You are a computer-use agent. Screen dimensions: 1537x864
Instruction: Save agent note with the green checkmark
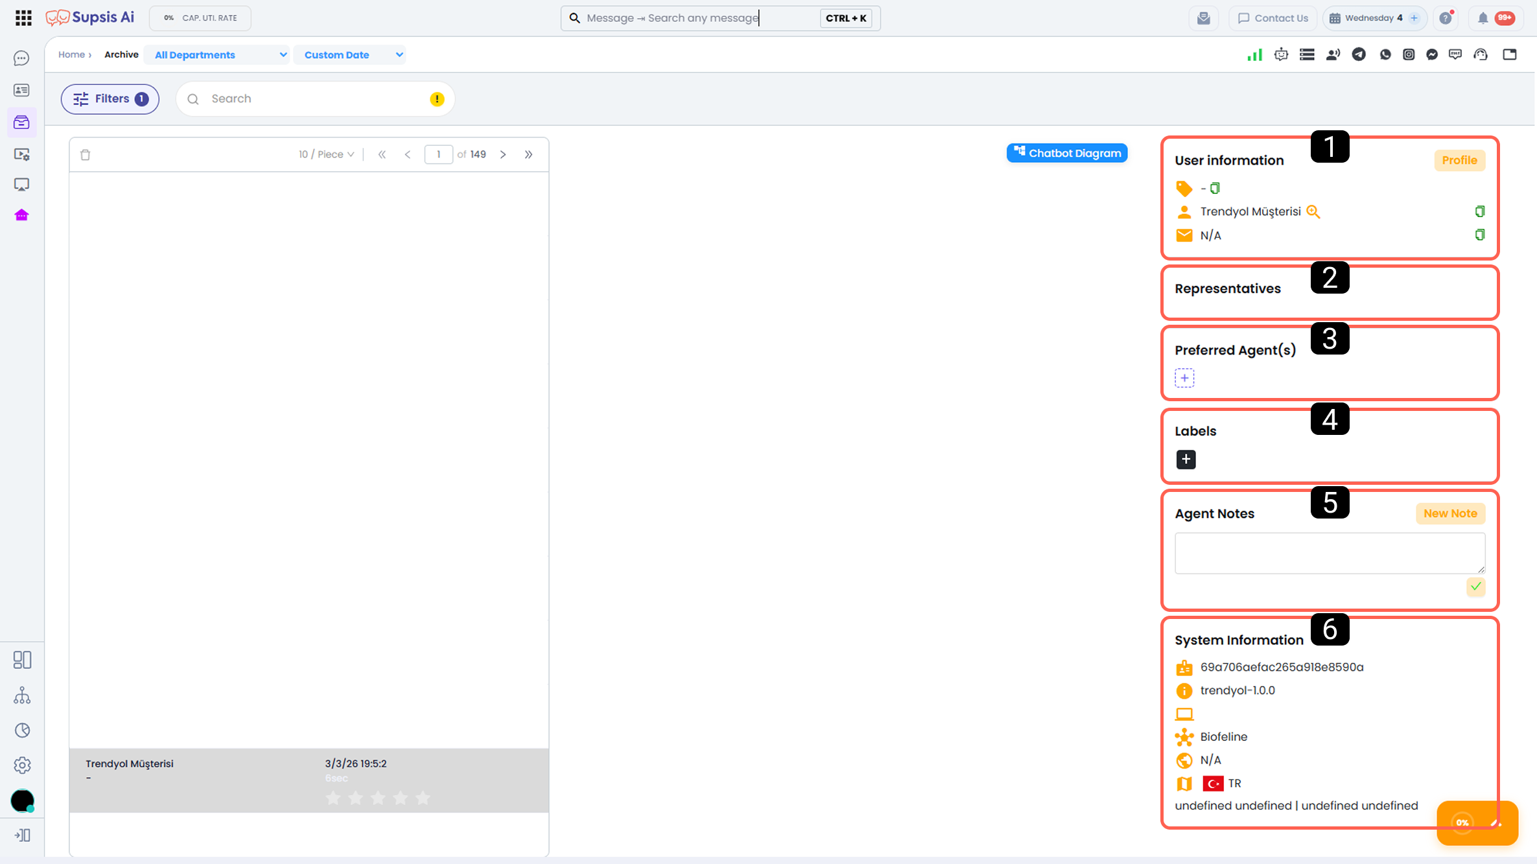click(x=1476, y=587)
